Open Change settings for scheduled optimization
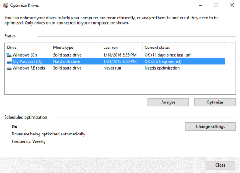The image size is (240, 173). click(210, 127)
